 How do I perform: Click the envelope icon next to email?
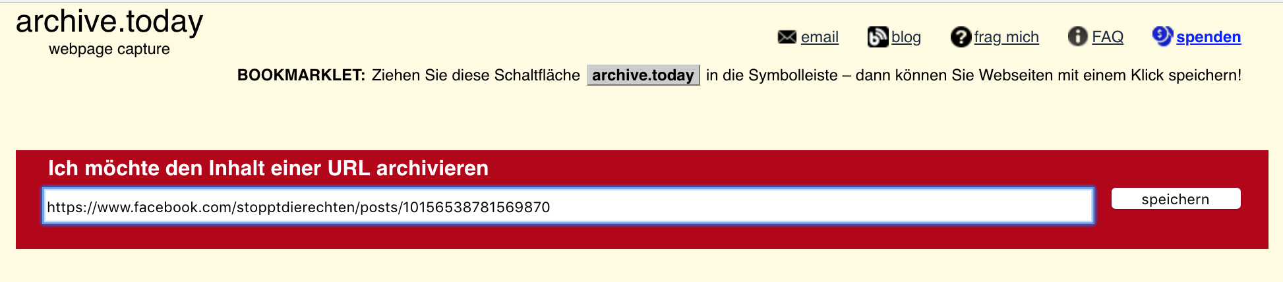(787, 37)
